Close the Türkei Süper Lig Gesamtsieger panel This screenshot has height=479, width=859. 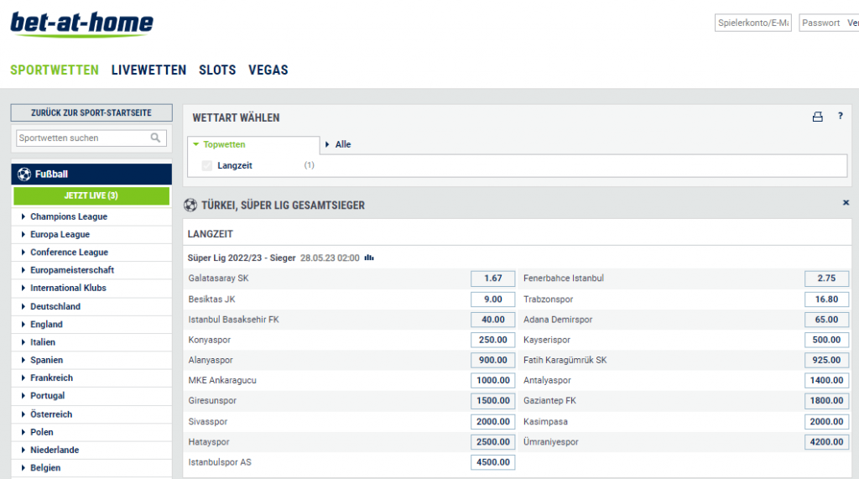point(846,203)
